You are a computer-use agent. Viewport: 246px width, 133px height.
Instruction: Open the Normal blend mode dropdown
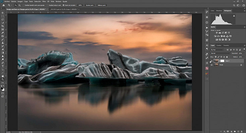(221, 53)
